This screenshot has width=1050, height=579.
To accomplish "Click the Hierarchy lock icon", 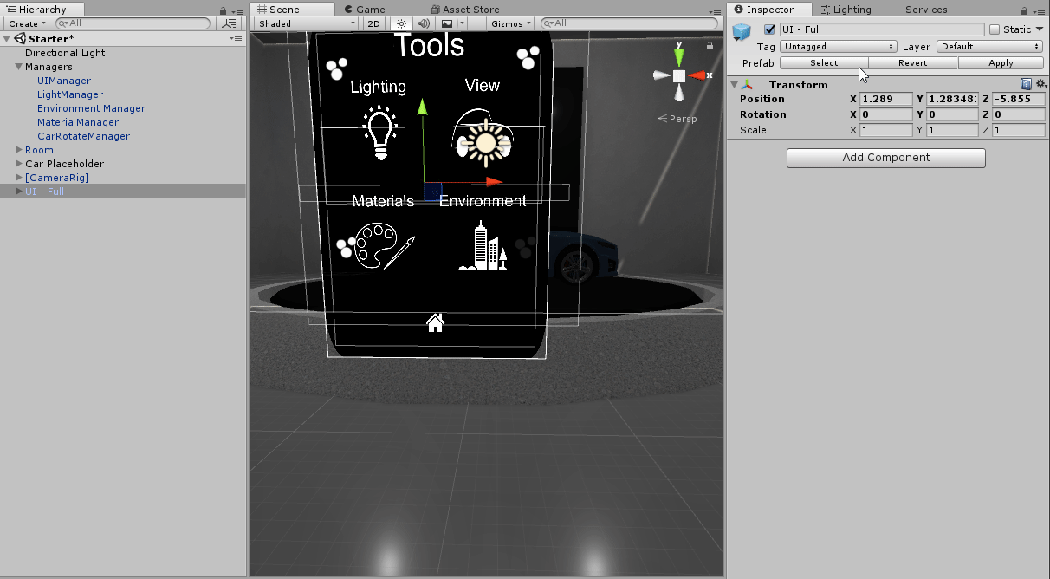I will (224, 10).
